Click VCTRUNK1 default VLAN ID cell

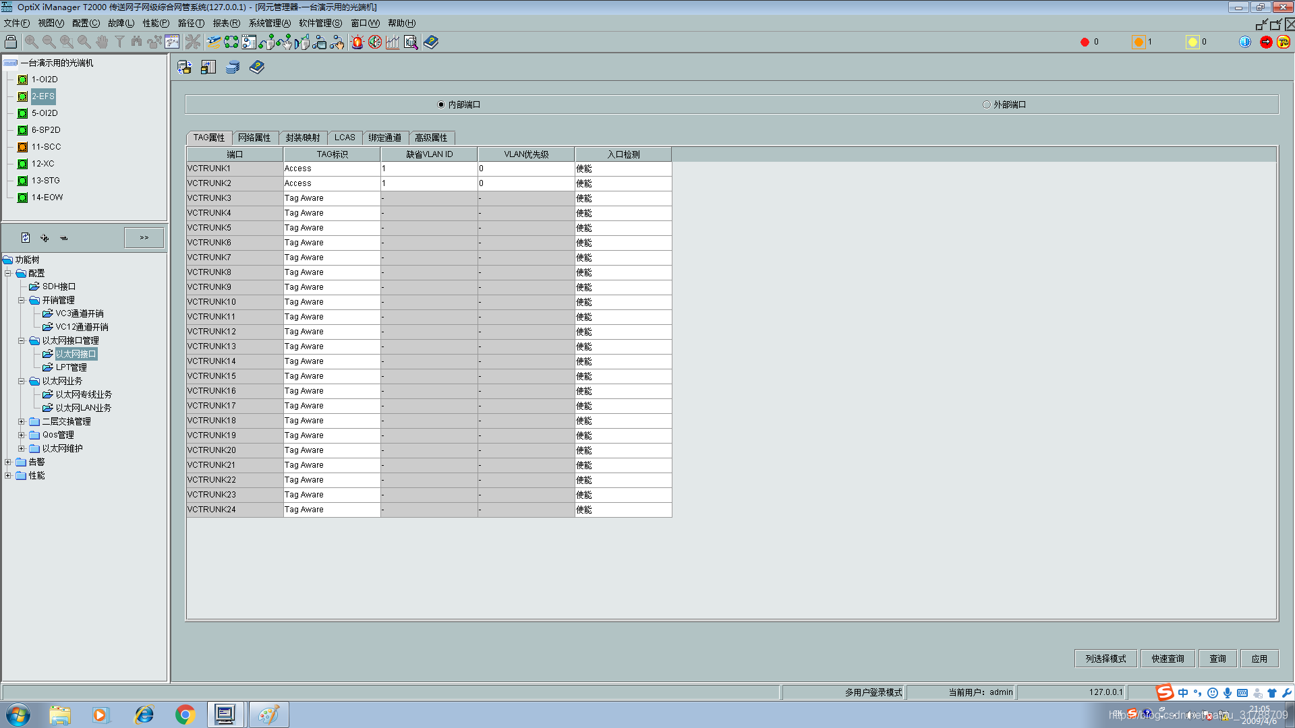[429, 169]
